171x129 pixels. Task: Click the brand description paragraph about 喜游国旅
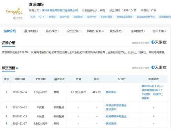coord(84,52)
